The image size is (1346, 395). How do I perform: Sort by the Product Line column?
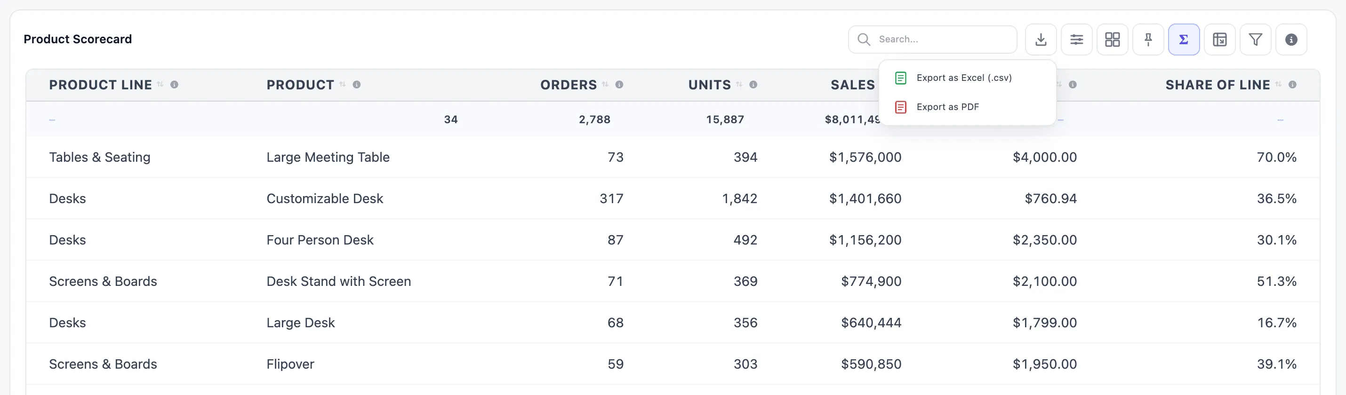[160, 85]
